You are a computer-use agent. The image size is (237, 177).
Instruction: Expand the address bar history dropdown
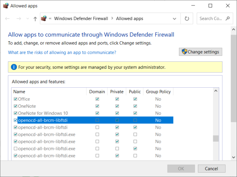click(x=175, y=18)
